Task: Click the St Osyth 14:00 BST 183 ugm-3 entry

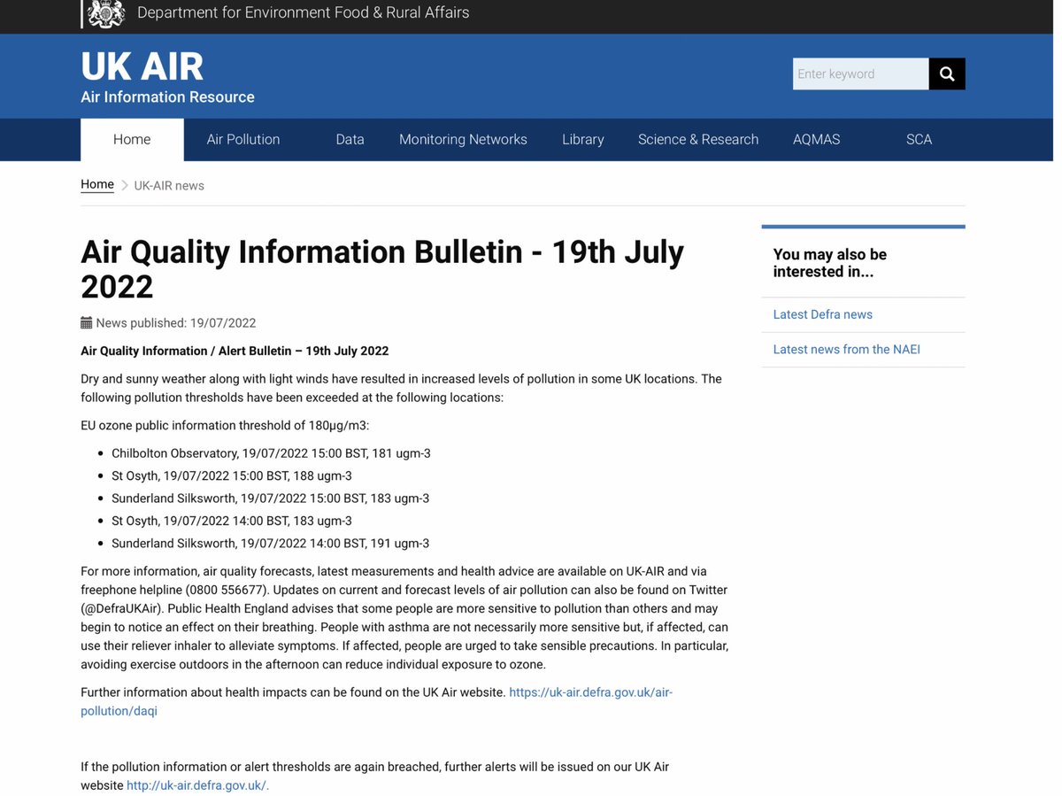Action: click(232, 522)
